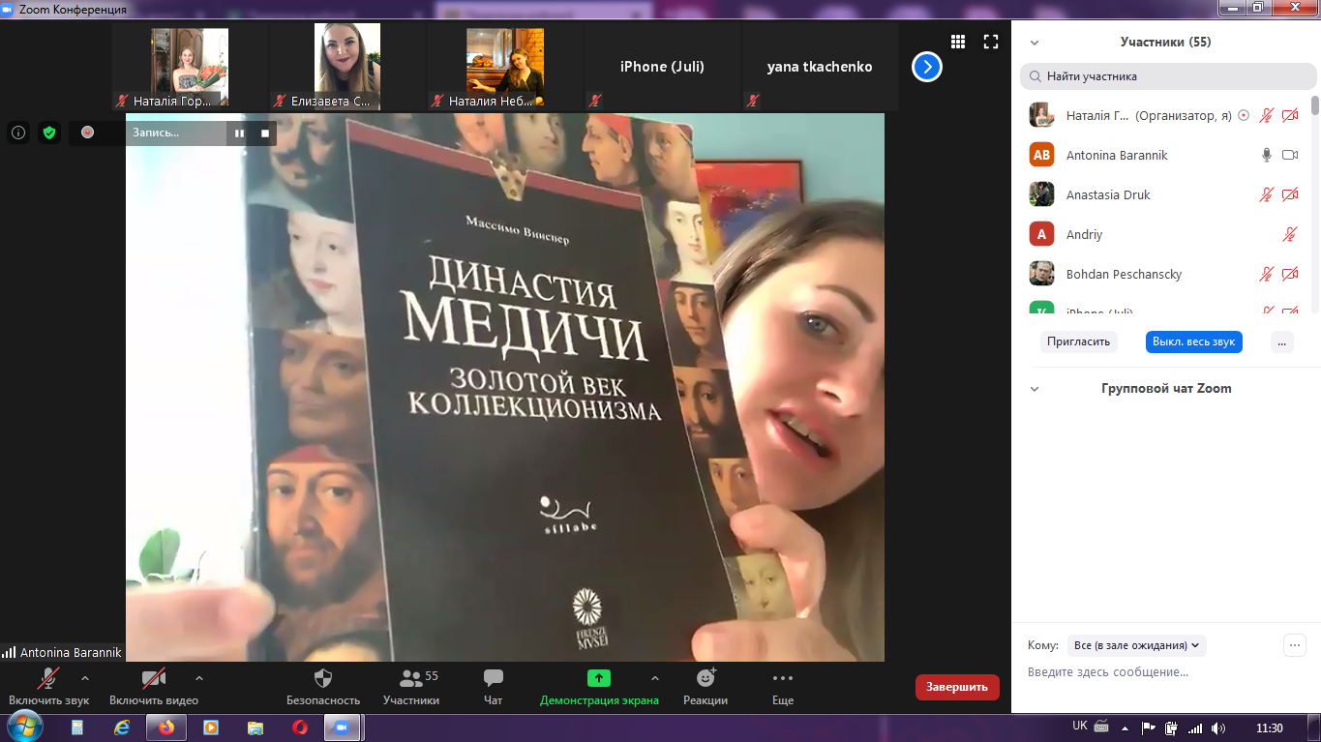
Task: Select the yana tkachenko video tile
Action: coord(821,67)
